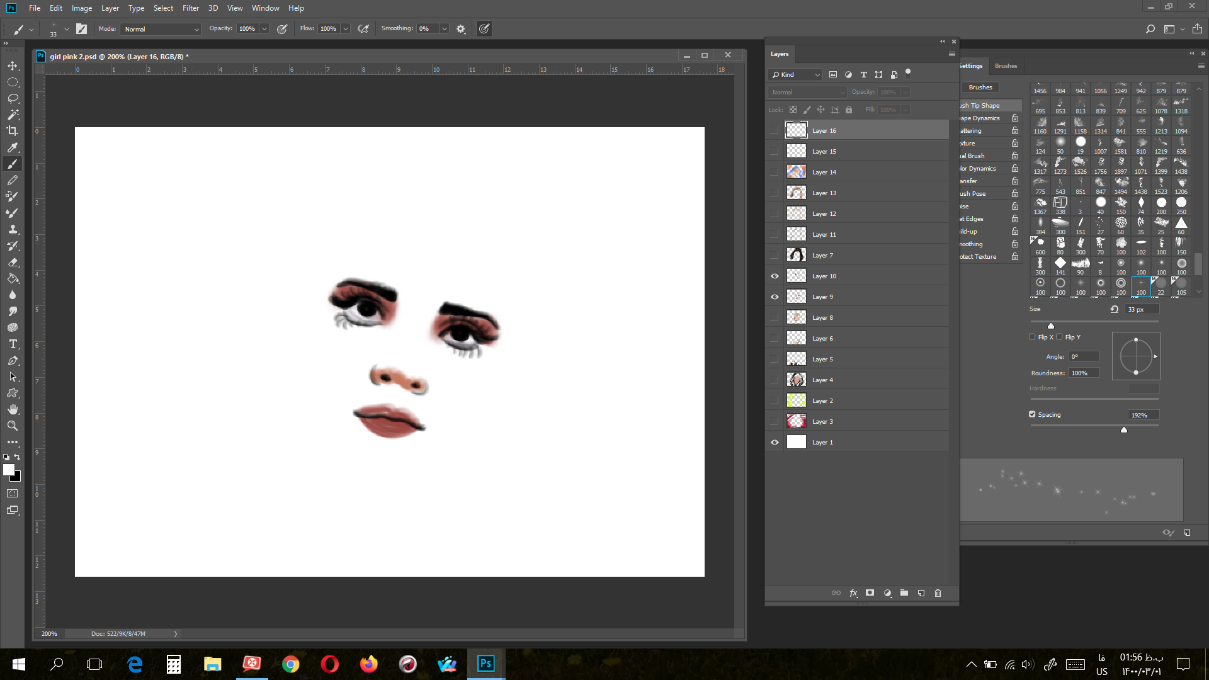Enable the Flip X checkbox
The width and height of the screenshot is (1209, 680).
point(1032,337)
